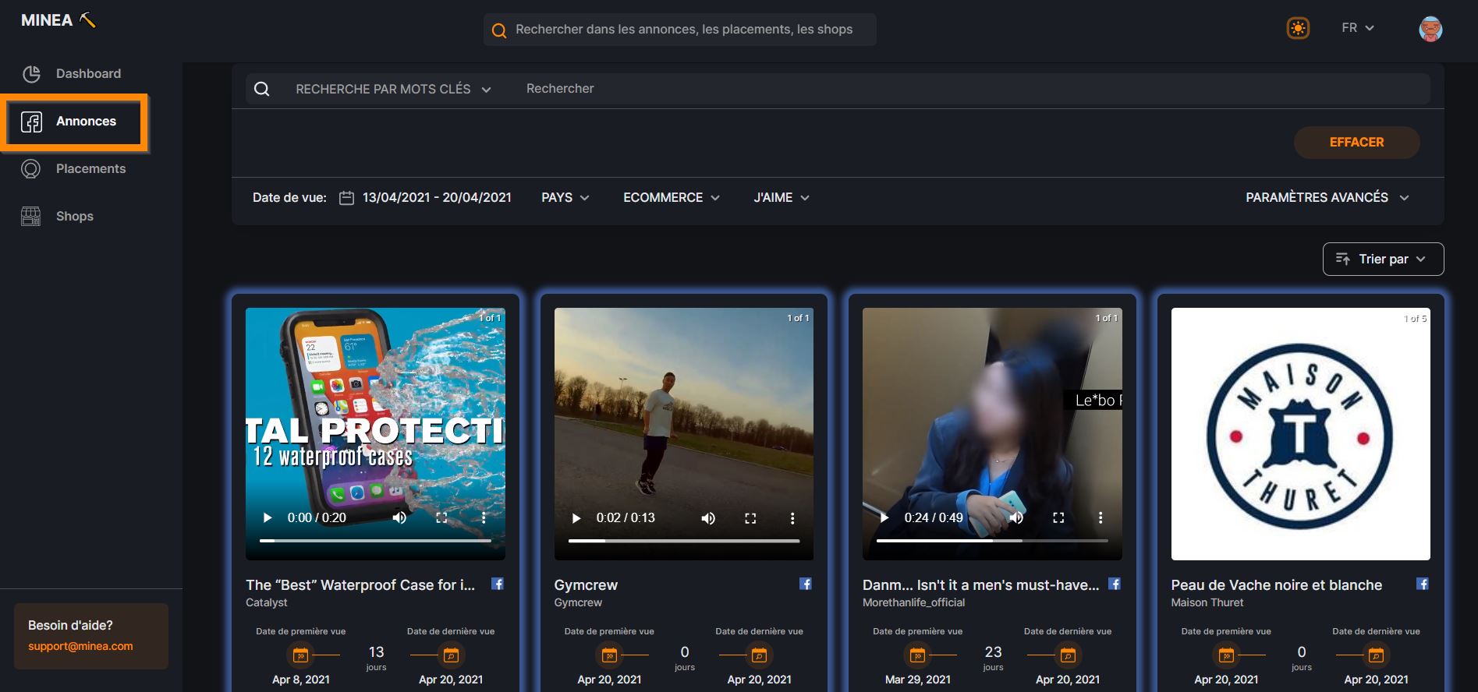Image resolution: width=1478 pixels, height=692 pixels.
Task: Mute the Catalyst video
Action: coord(399,517)
